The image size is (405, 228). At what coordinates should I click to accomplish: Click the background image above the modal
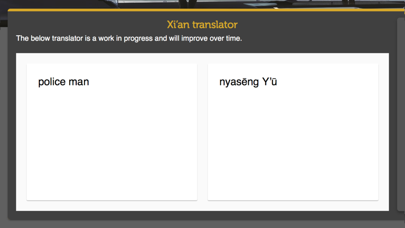[x=199, y=4]
